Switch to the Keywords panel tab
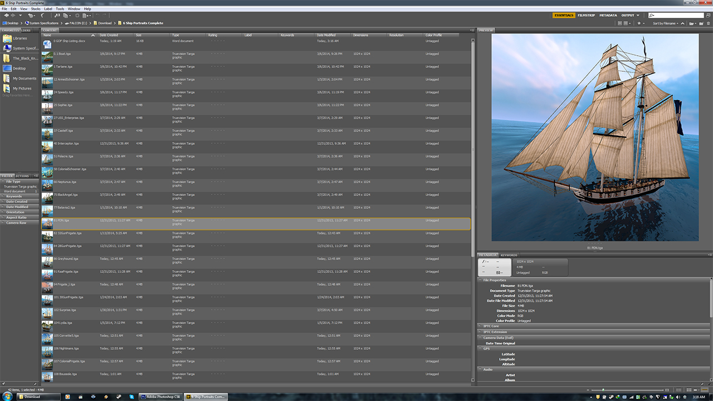Image resolution: width=713 pixels, height=401 pixels. 509,255
